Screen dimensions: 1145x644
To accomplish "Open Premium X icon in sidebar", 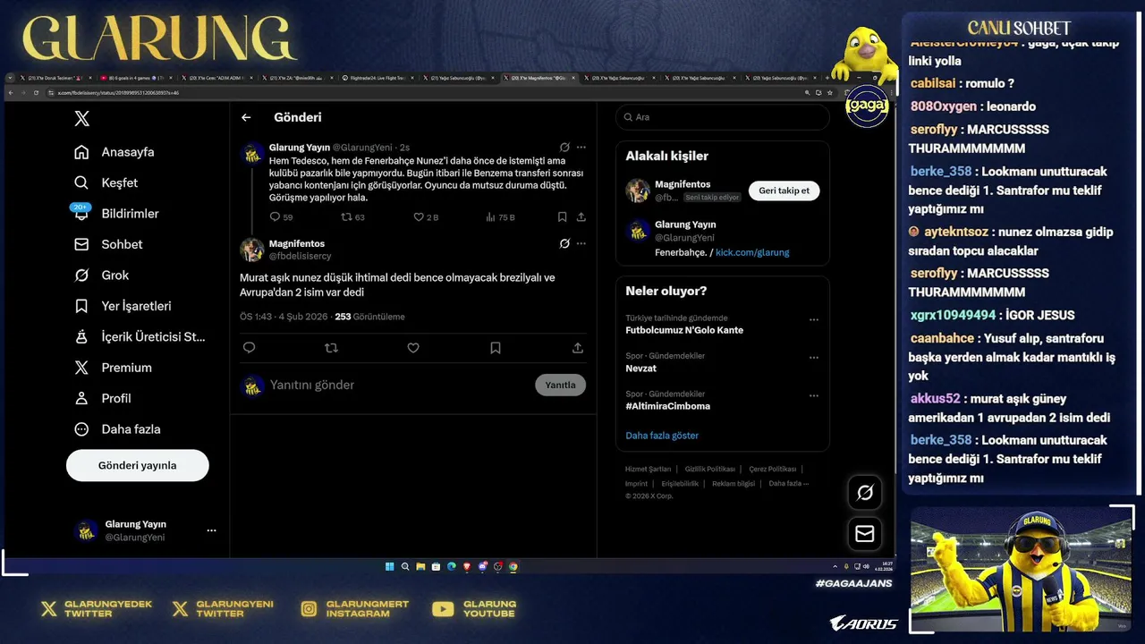I will coord(81,368).
